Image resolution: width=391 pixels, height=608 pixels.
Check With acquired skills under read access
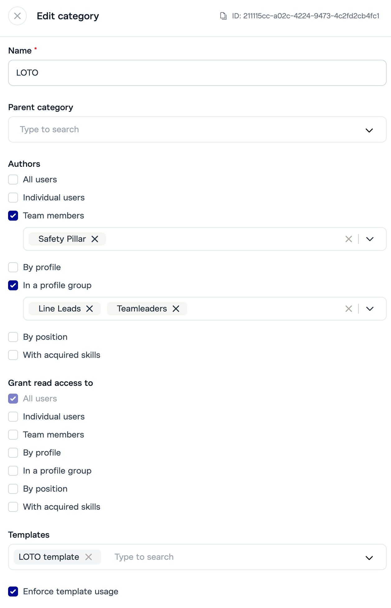[x=13, y=507]
